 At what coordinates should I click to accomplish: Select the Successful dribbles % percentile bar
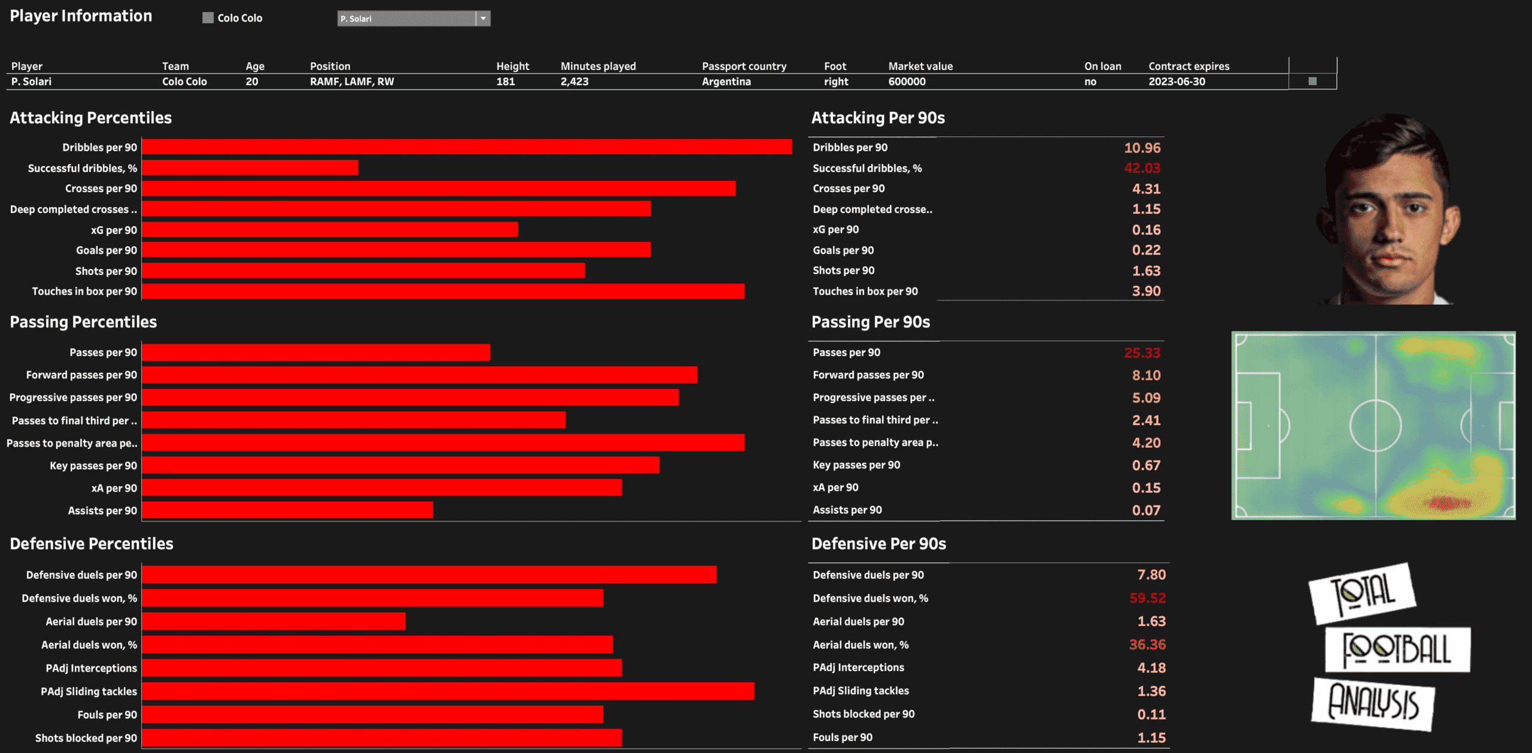click(250, 168)
